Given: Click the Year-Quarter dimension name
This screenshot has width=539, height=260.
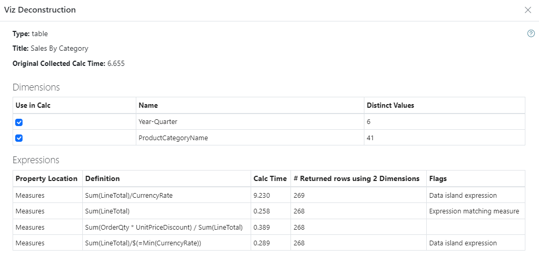Looking at the screenshot, I should pos(157,121).
